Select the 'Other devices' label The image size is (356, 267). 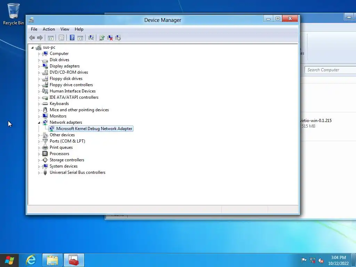pyautogui.click(x=62, y=135)
